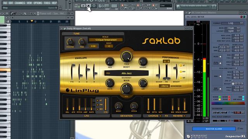The image size is (248, 139).
Task: Click the envelope R release slider
Action: [95, 72]
